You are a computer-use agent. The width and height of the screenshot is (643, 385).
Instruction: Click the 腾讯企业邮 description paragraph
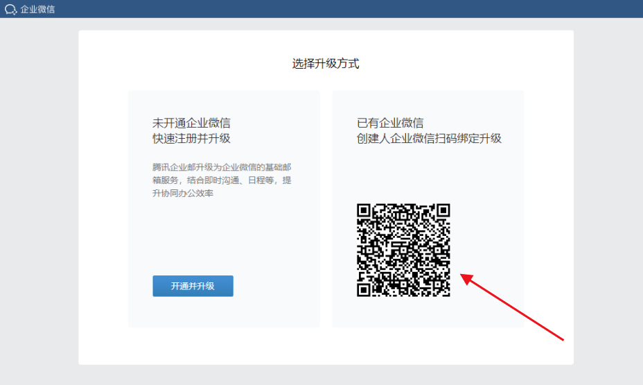pos(222,180)
